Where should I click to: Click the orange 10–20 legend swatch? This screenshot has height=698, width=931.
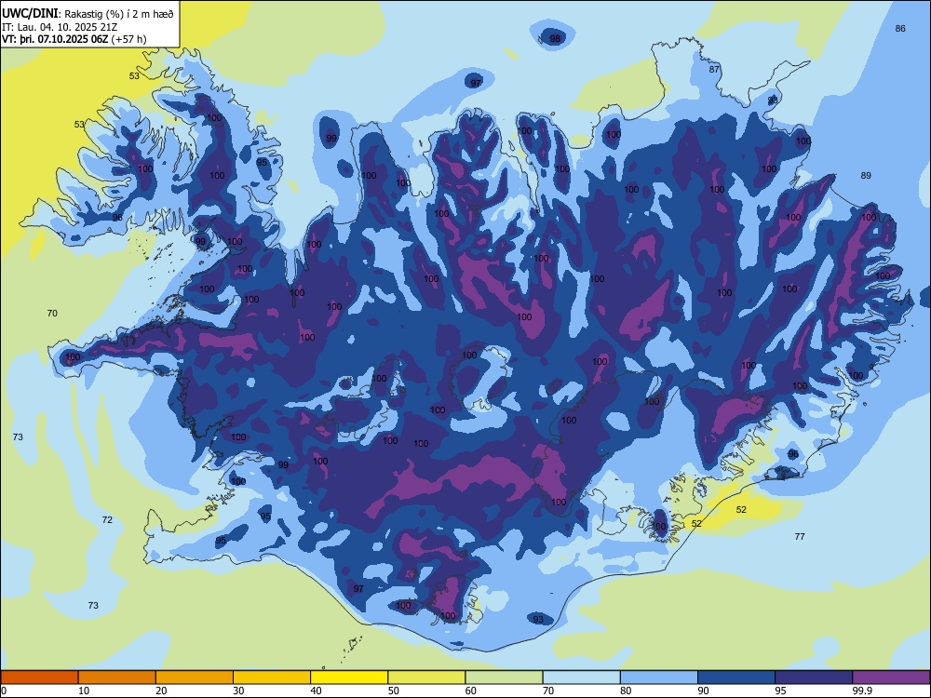click(117, 678)
